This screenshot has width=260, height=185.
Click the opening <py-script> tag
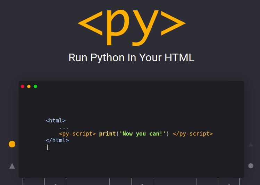click(x=77, y=134)
